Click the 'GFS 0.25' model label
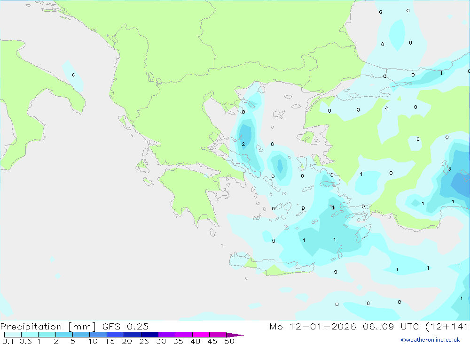The height and width of the screenshot is (344, 470). (125, 326)
